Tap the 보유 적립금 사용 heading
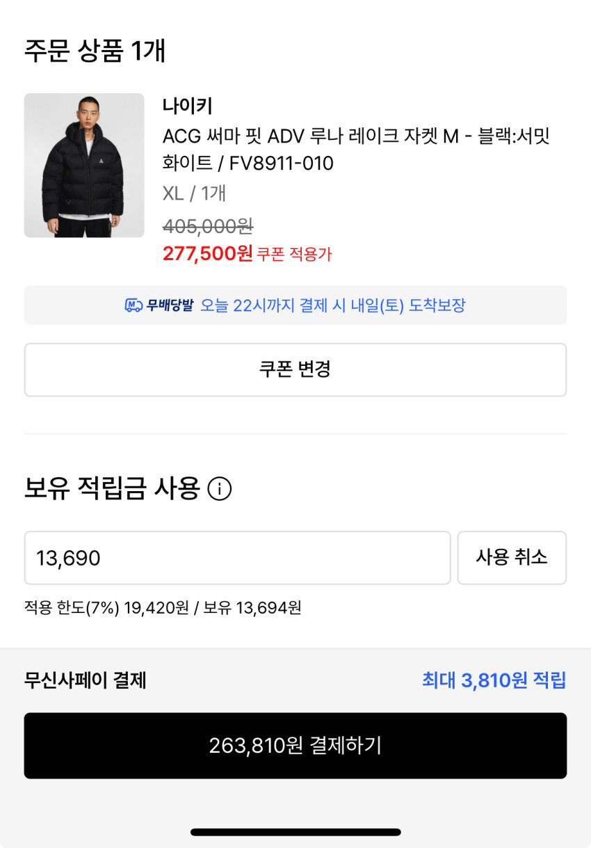 tap(112, 489)
